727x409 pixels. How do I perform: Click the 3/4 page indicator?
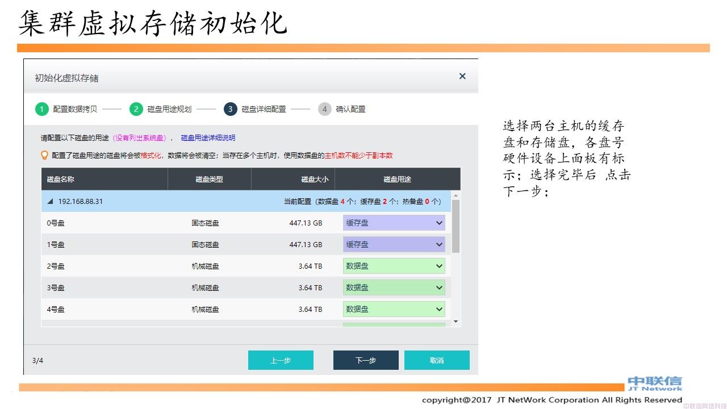37,360
